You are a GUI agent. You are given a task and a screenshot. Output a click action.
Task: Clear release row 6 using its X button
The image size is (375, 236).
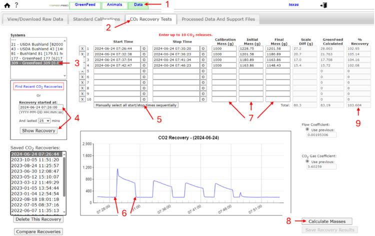pyautogui.click(x=82, y=77)
